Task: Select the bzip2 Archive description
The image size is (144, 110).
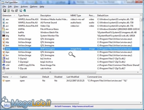Action: (47, 62)
